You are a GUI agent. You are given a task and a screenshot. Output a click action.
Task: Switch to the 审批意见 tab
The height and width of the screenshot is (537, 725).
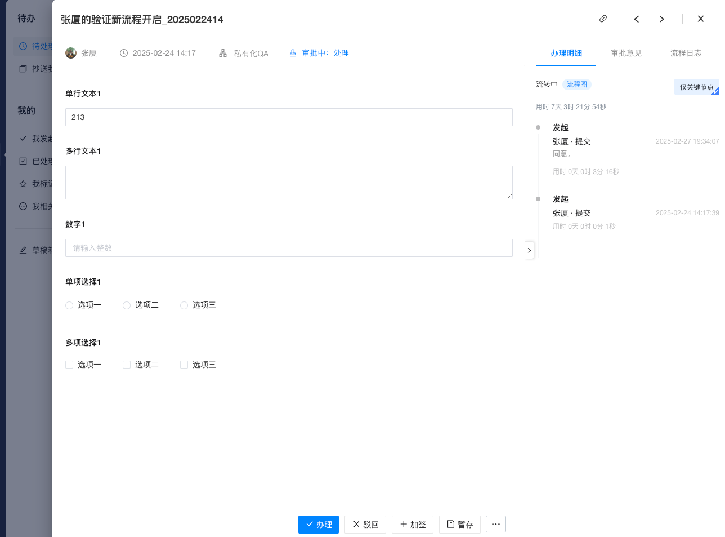pyautogui.click(x=626, y=53)
